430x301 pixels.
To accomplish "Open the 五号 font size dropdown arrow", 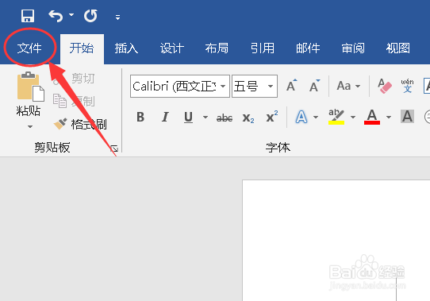I will tap(271, 87).
